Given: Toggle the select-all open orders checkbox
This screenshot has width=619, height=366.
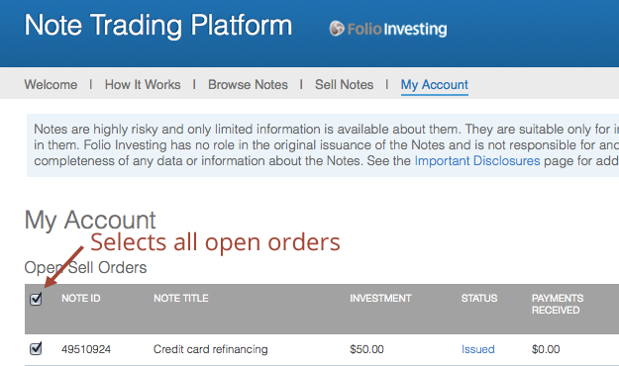Looking at the screenshot, I should 36,299.
